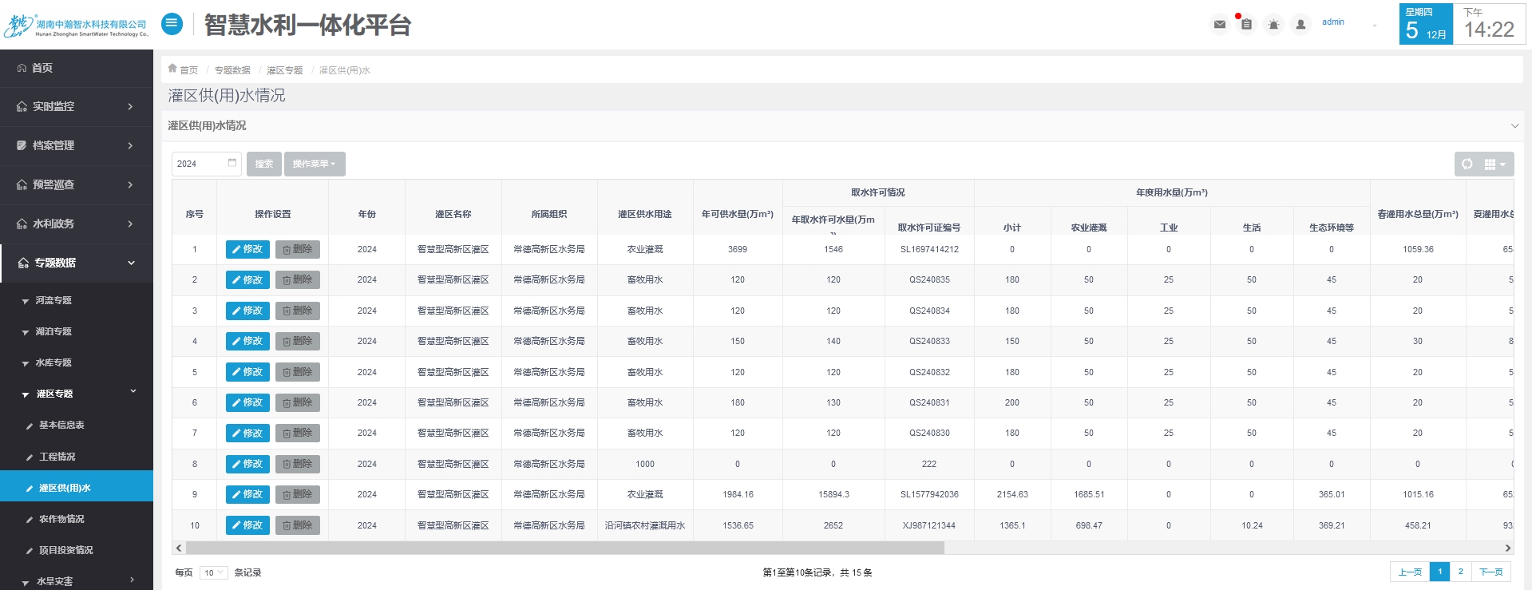
Task: Open the task clipboard icon with red dot
Action: [1246, 24]
